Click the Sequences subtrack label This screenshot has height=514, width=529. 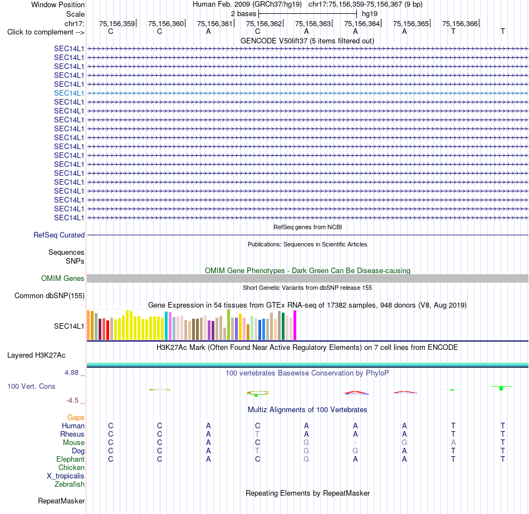point(66,252)
